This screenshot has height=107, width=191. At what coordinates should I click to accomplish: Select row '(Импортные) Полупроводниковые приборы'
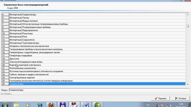[x=97, y=27]
